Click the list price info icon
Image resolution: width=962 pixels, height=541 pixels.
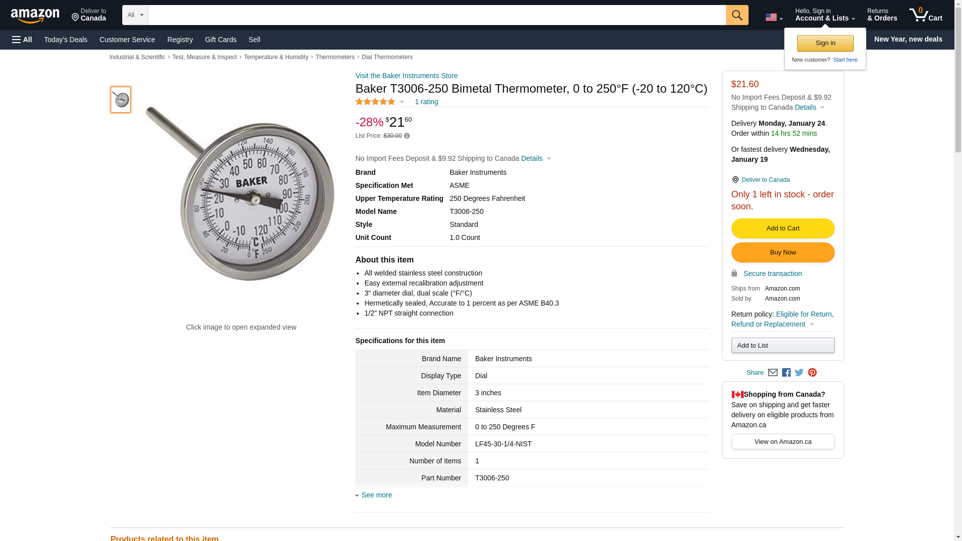click(x=407, y=136)
